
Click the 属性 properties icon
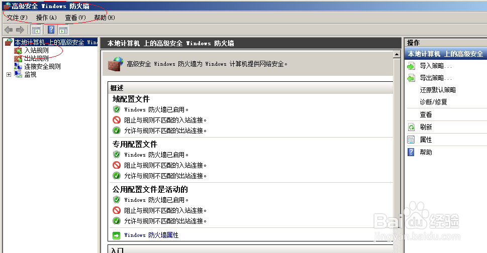(x=411, y=140)
